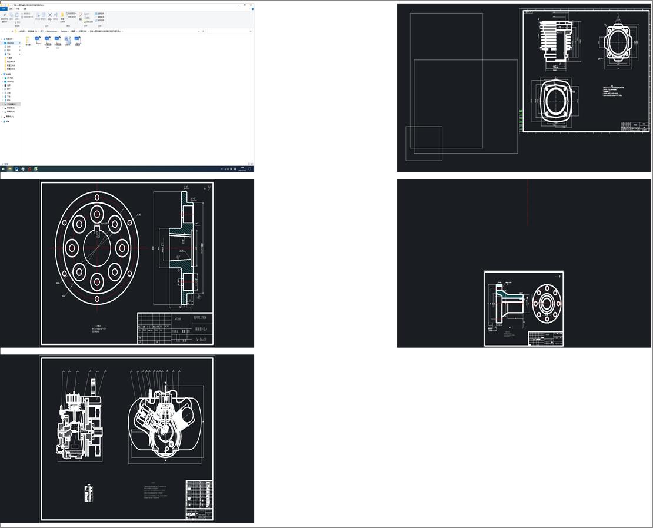The image size is (653, 528).
Task: Switch to the View ribbon tab
Action: (x=24, y=9)
